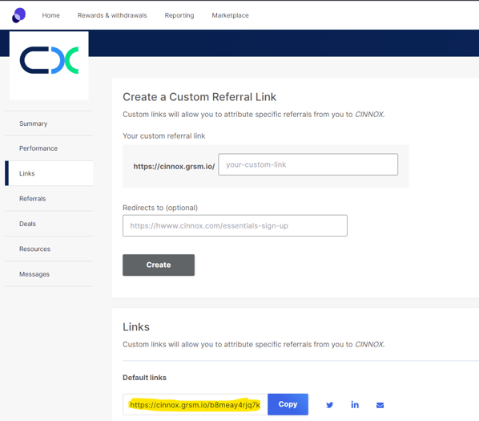Viewport: 479px width, 421px height.
Task: Click the 'Default links' label
Action: pos(144,378)
